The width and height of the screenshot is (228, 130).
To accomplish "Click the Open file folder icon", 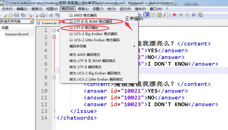I will click(x=10, y=15).
